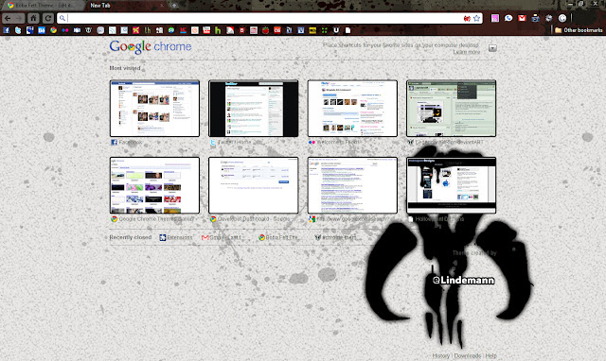The width and height of the screenshot is (606, 361).
Task: Expand the new tab page options dropdown
Action: pos(492,48)
